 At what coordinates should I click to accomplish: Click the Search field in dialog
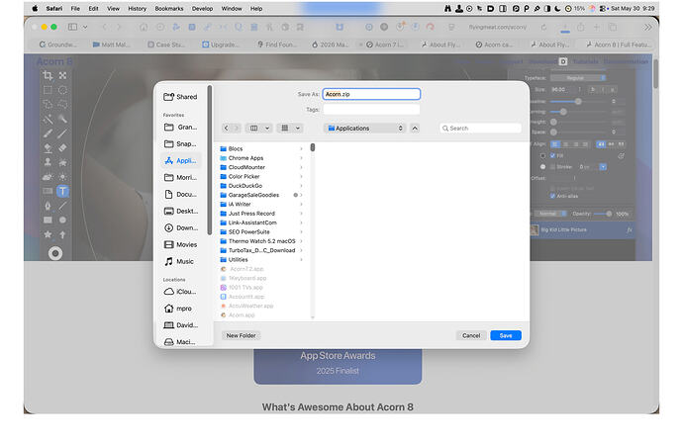click(x=480, y=128)
